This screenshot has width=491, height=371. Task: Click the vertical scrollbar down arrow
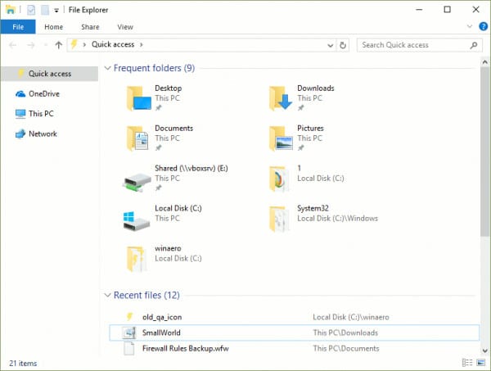[484, 351]
